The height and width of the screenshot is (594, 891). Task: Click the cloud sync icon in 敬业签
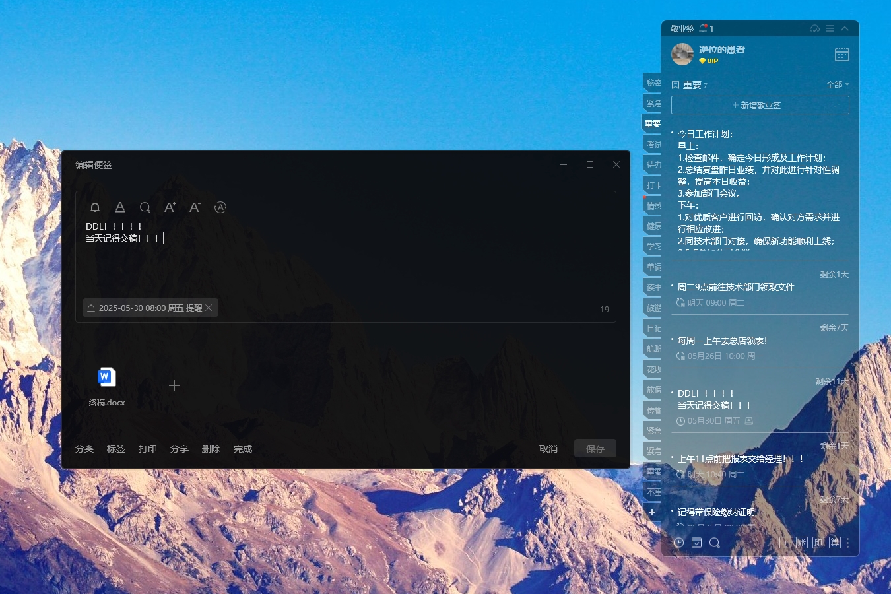815,28
